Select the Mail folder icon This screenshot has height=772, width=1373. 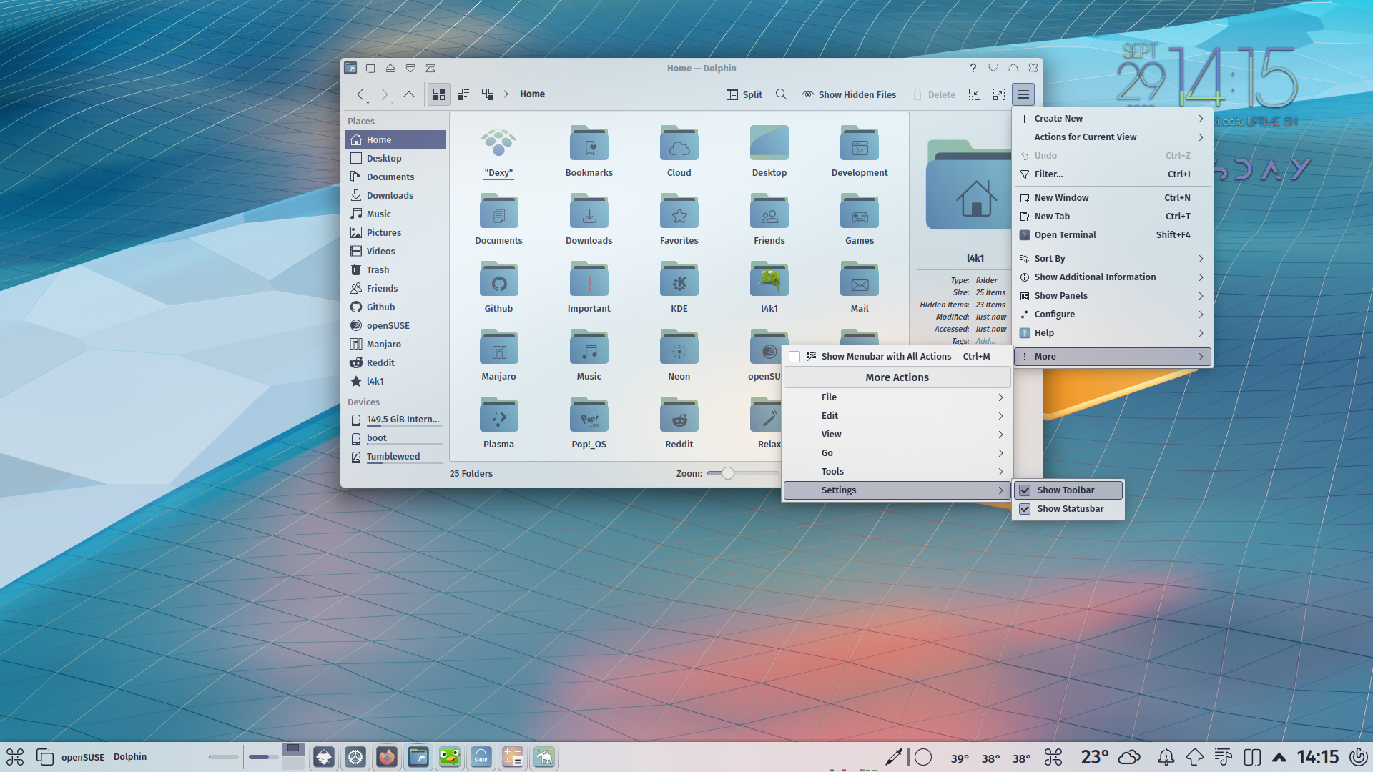pyautogui.click(x=860, y=278)
